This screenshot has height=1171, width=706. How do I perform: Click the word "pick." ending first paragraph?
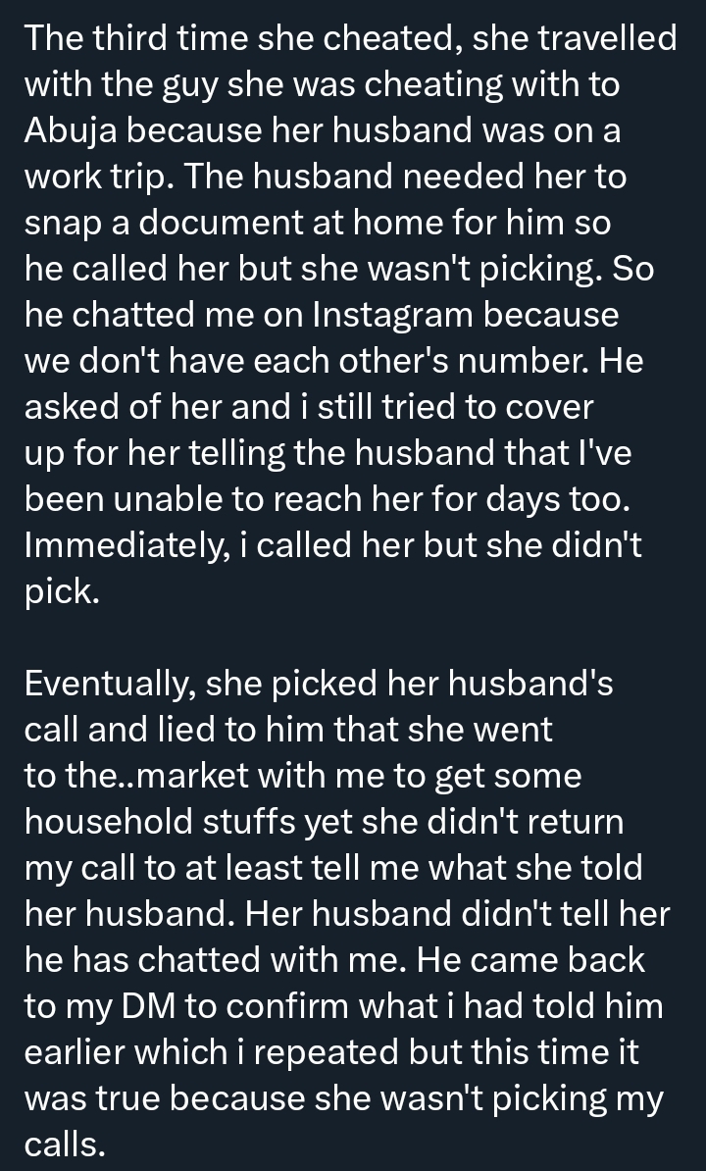(x=61, y=592)
